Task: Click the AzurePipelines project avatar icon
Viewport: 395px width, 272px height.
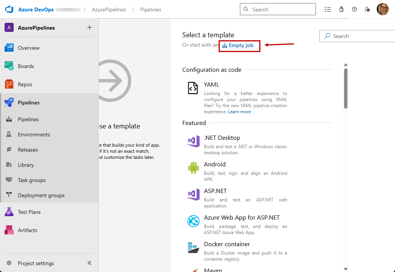Action: pyautogui.click(x=9, y=28)
